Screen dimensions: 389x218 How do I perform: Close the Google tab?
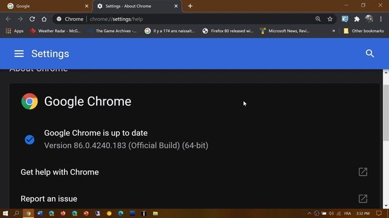click(86, 6)
